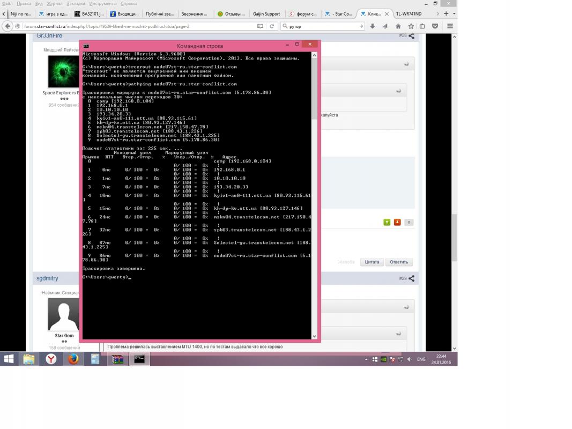
Task: Open the Pocket icon in toolbar
Action: click(x=435, y=26)
